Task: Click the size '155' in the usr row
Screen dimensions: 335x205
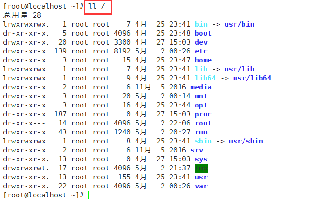Action: [x=124, y=177]
